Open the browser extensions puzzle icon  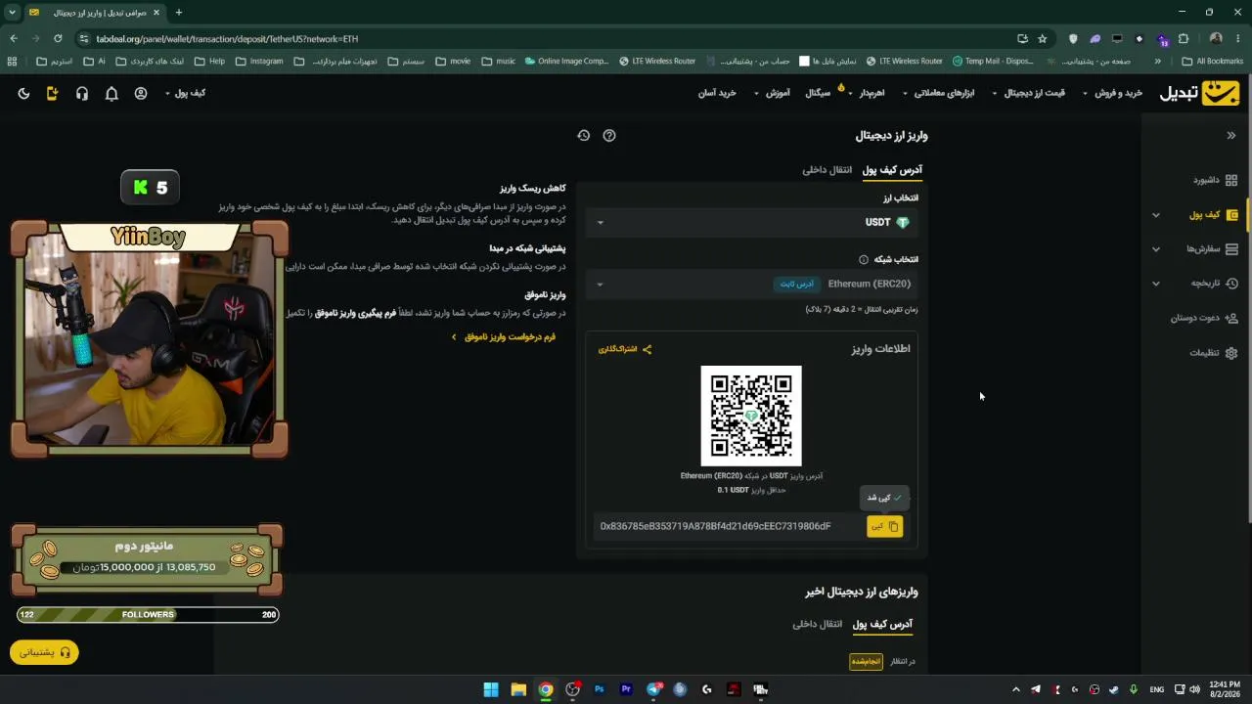coord(1184,39)
